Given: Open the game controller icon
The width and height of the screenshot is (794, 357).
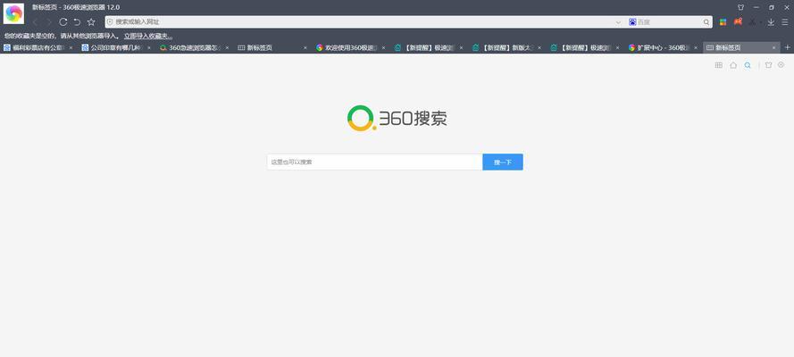Looking at the screenshot, I should (x=739, y=21).
